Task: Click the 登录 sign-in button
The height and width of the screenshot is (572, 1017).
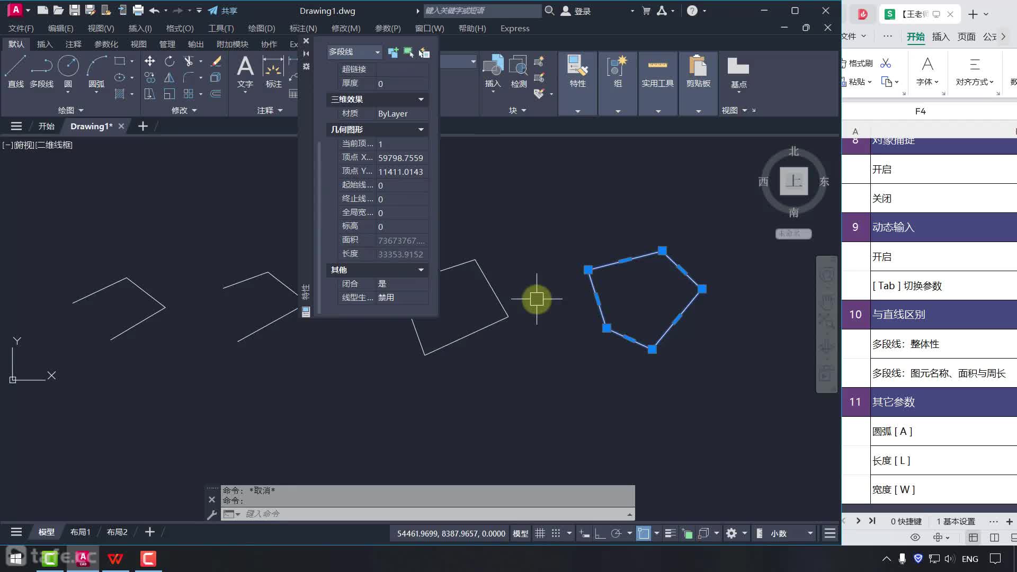Action: pyautogui.click(x=576, y=11)
